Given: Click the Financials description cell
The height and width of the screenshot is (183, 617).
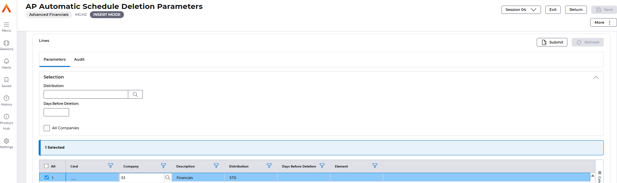Looking at the screenshot, I should (x=198, y=178).
